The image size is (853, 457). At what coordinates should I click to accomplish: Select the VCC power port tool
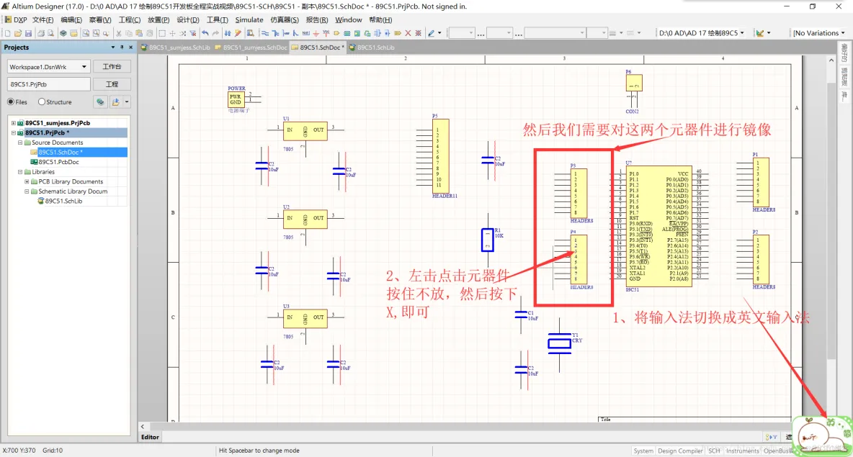(x=326, y=33)
